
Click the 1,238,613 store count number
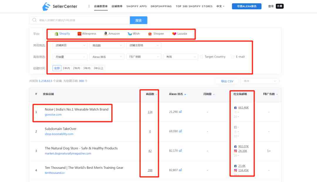45,81
